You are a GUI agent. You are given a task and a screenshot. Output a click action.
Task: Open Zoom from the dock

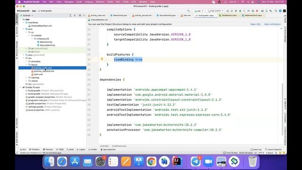[x=209, y=161]
